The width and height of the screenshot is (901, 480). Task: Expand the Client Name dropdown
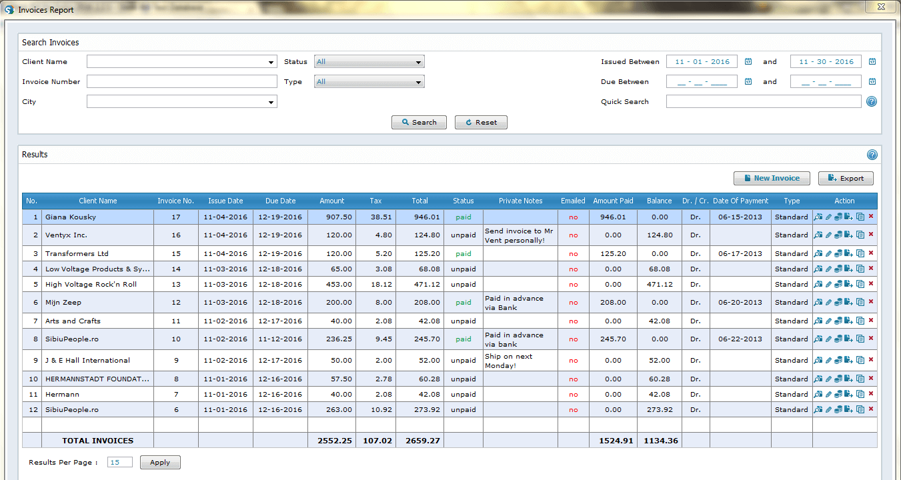[271, 61]
